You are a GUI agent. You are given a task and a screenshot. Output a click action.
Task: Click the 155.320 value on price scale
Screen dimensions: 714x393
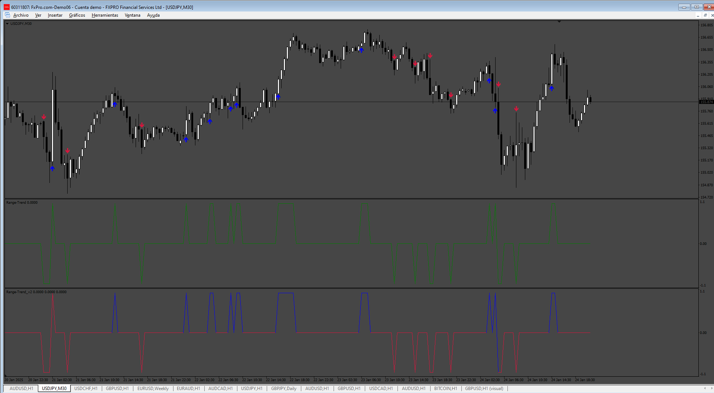[x=707, y=148]
